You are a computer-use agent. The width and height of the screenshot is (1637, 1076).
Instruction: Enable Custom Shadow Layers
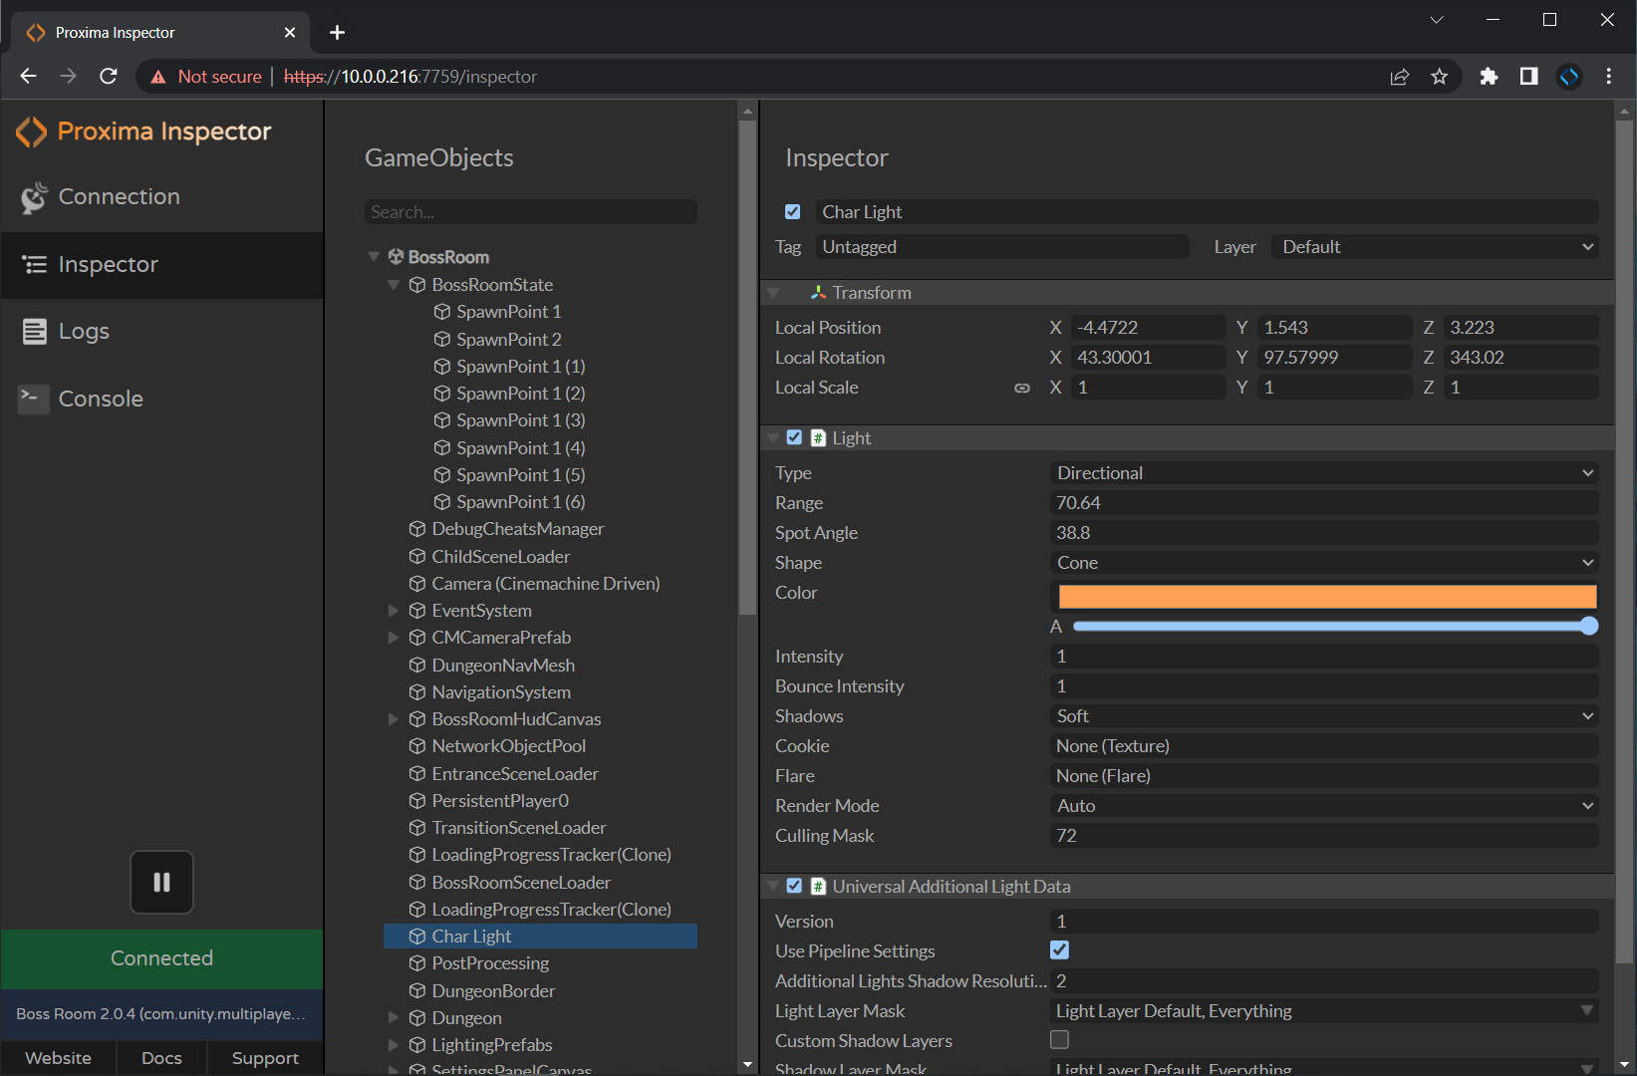1059,1039
